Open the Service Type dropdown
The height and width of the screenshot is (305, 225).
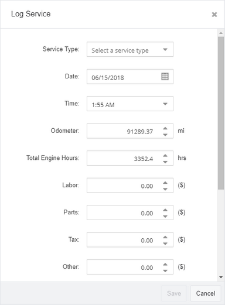click(x=130, y=49)
